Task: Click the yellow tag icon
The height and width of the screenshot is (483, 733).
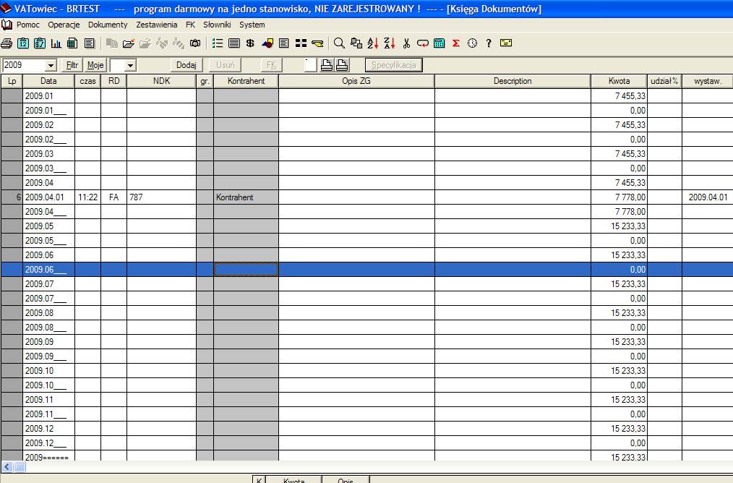Action: pos(317,43)
